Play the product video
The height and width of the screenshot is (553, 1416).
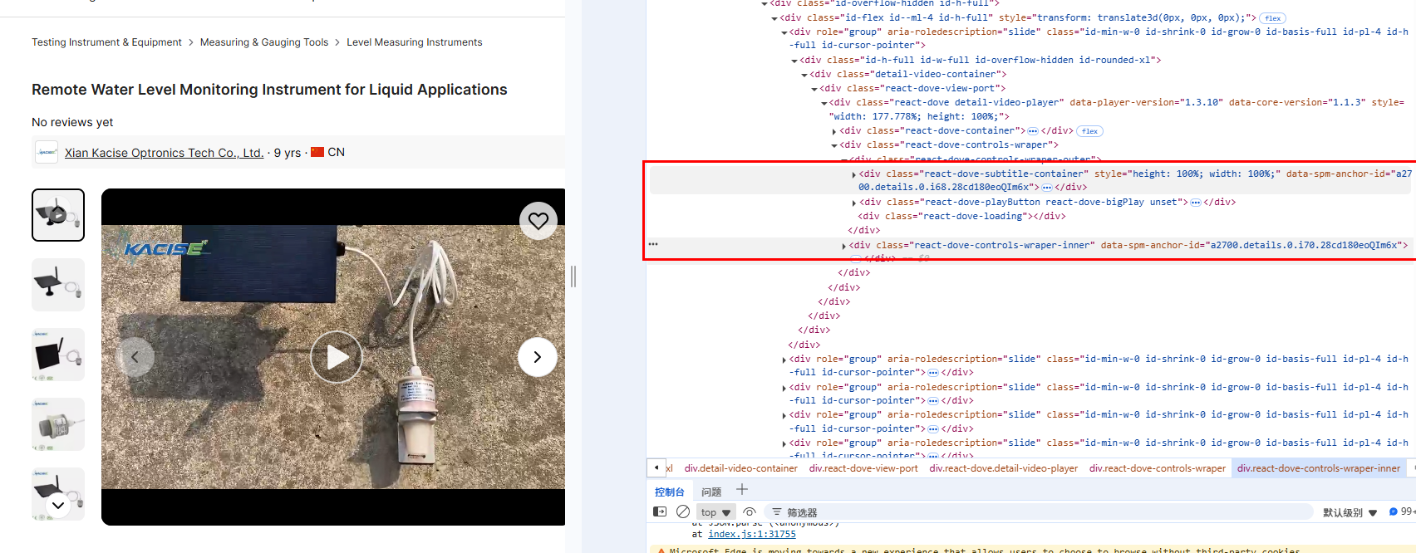pos(336,357)
